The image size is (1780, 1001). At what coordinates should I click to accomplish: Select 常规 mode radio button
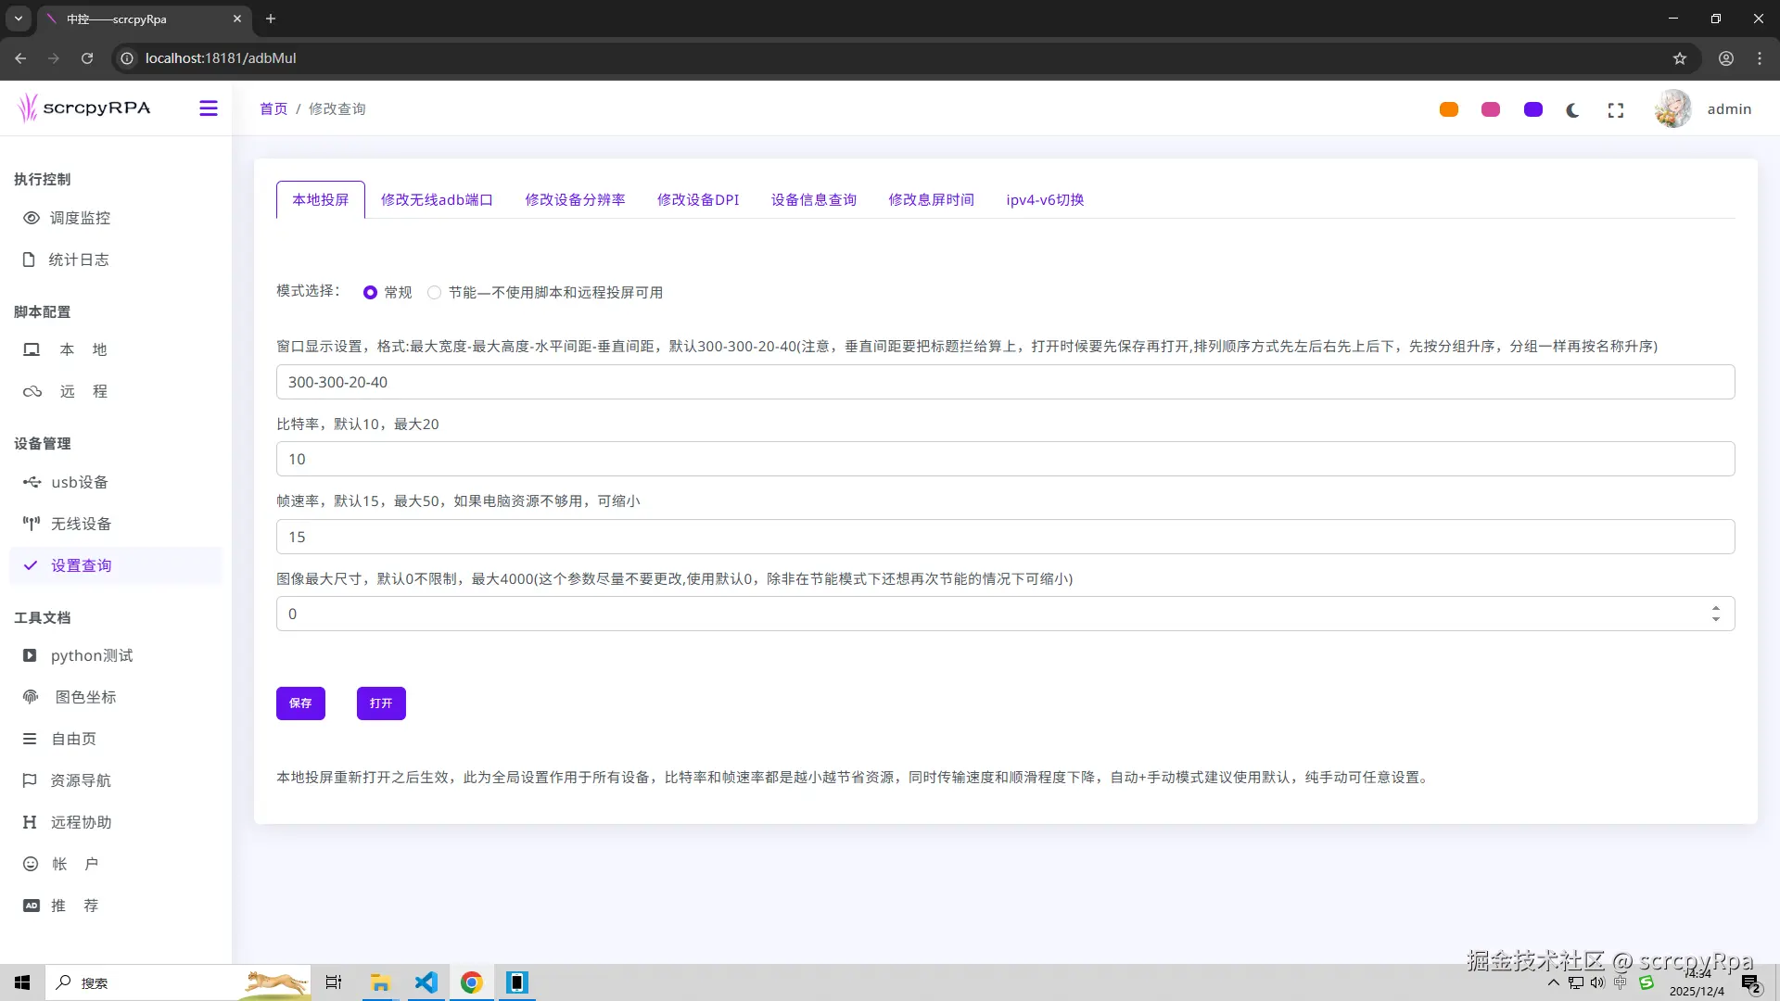tap(370, 293)
